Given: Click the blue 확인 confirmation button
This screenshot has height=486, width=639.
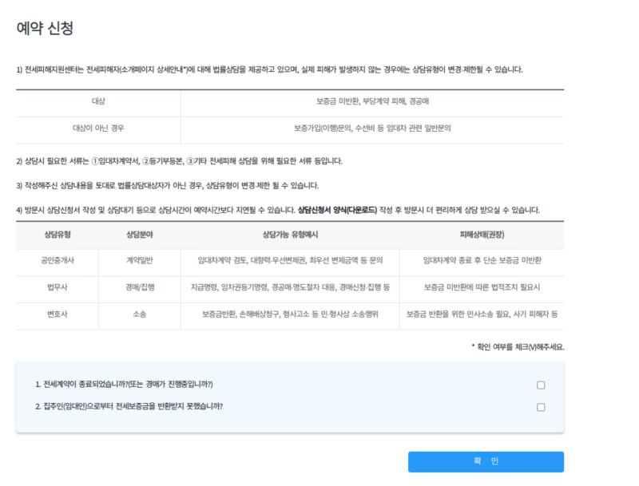Looking at the screenshot, I should point(486,461).
